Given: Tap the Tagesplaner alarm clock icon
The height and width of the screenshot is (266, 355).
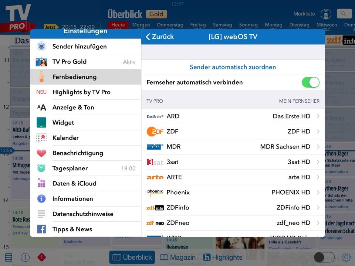Looking at the screenshot, I should click(41, 168).
